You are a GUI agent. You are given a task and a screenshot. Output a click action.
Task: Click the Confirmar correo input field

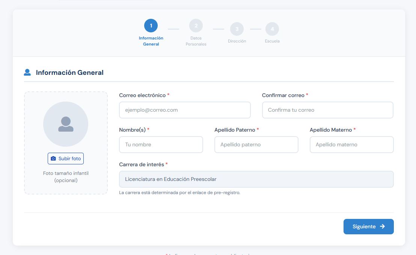point(327,110)
